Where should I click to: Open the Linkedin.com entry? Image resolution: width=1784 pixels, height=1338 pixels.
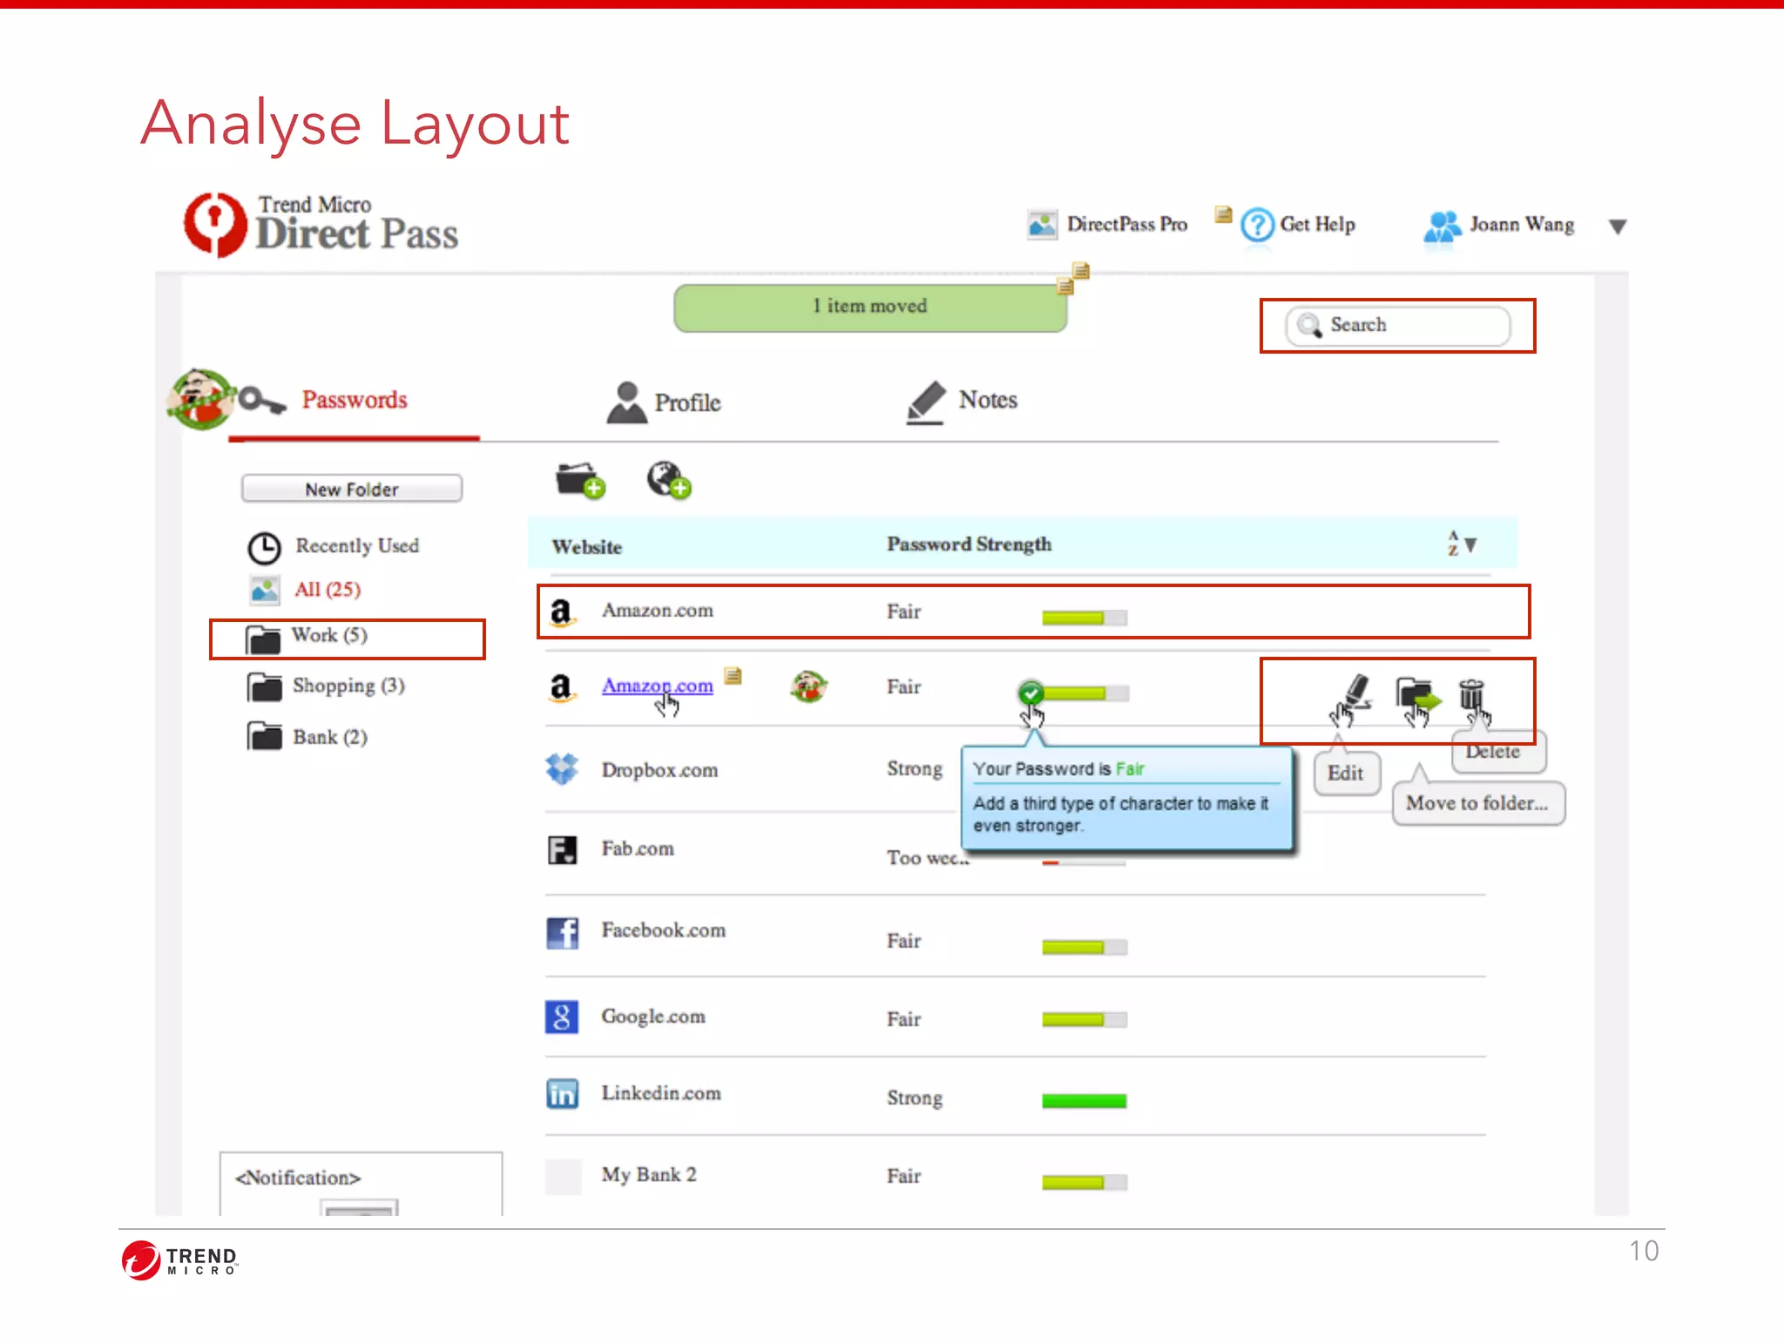pyautogui.click(x=661, y=1093)
